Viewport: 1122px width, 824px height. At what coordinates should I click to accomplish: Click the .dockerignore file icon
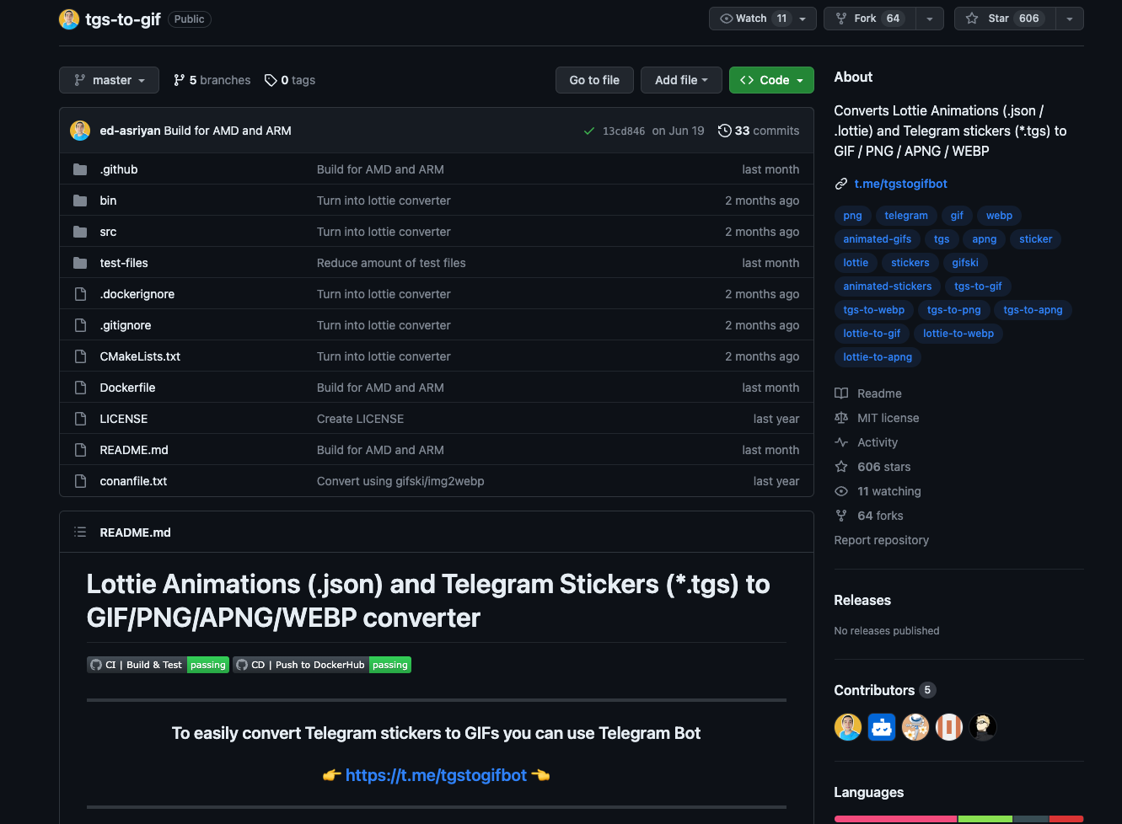coord(80,294)
